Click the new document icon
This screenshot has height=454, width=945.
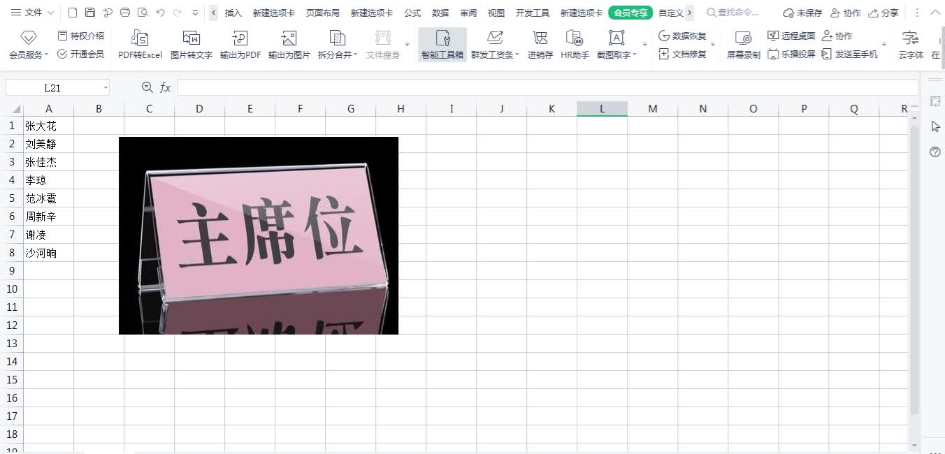[73, 13]
